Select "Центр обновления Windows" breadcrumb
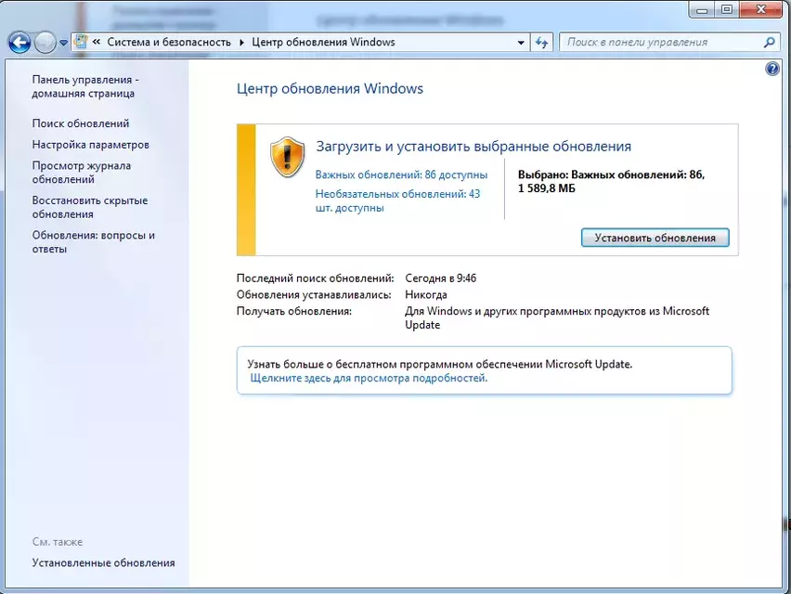The height and width of the screenshot is (594, 791). 323,42
